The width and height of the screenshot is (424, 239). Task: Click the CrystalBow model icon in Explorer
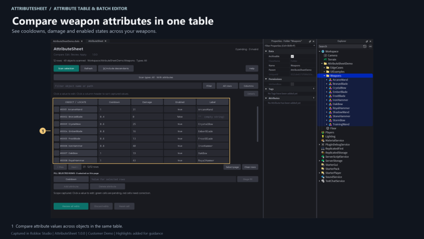point(330,88)
